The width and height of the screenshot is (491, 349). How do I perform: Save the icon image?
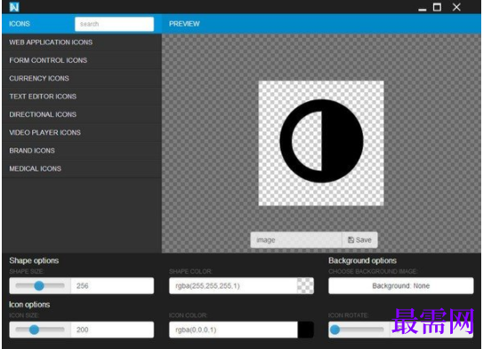tap(360, 240)
